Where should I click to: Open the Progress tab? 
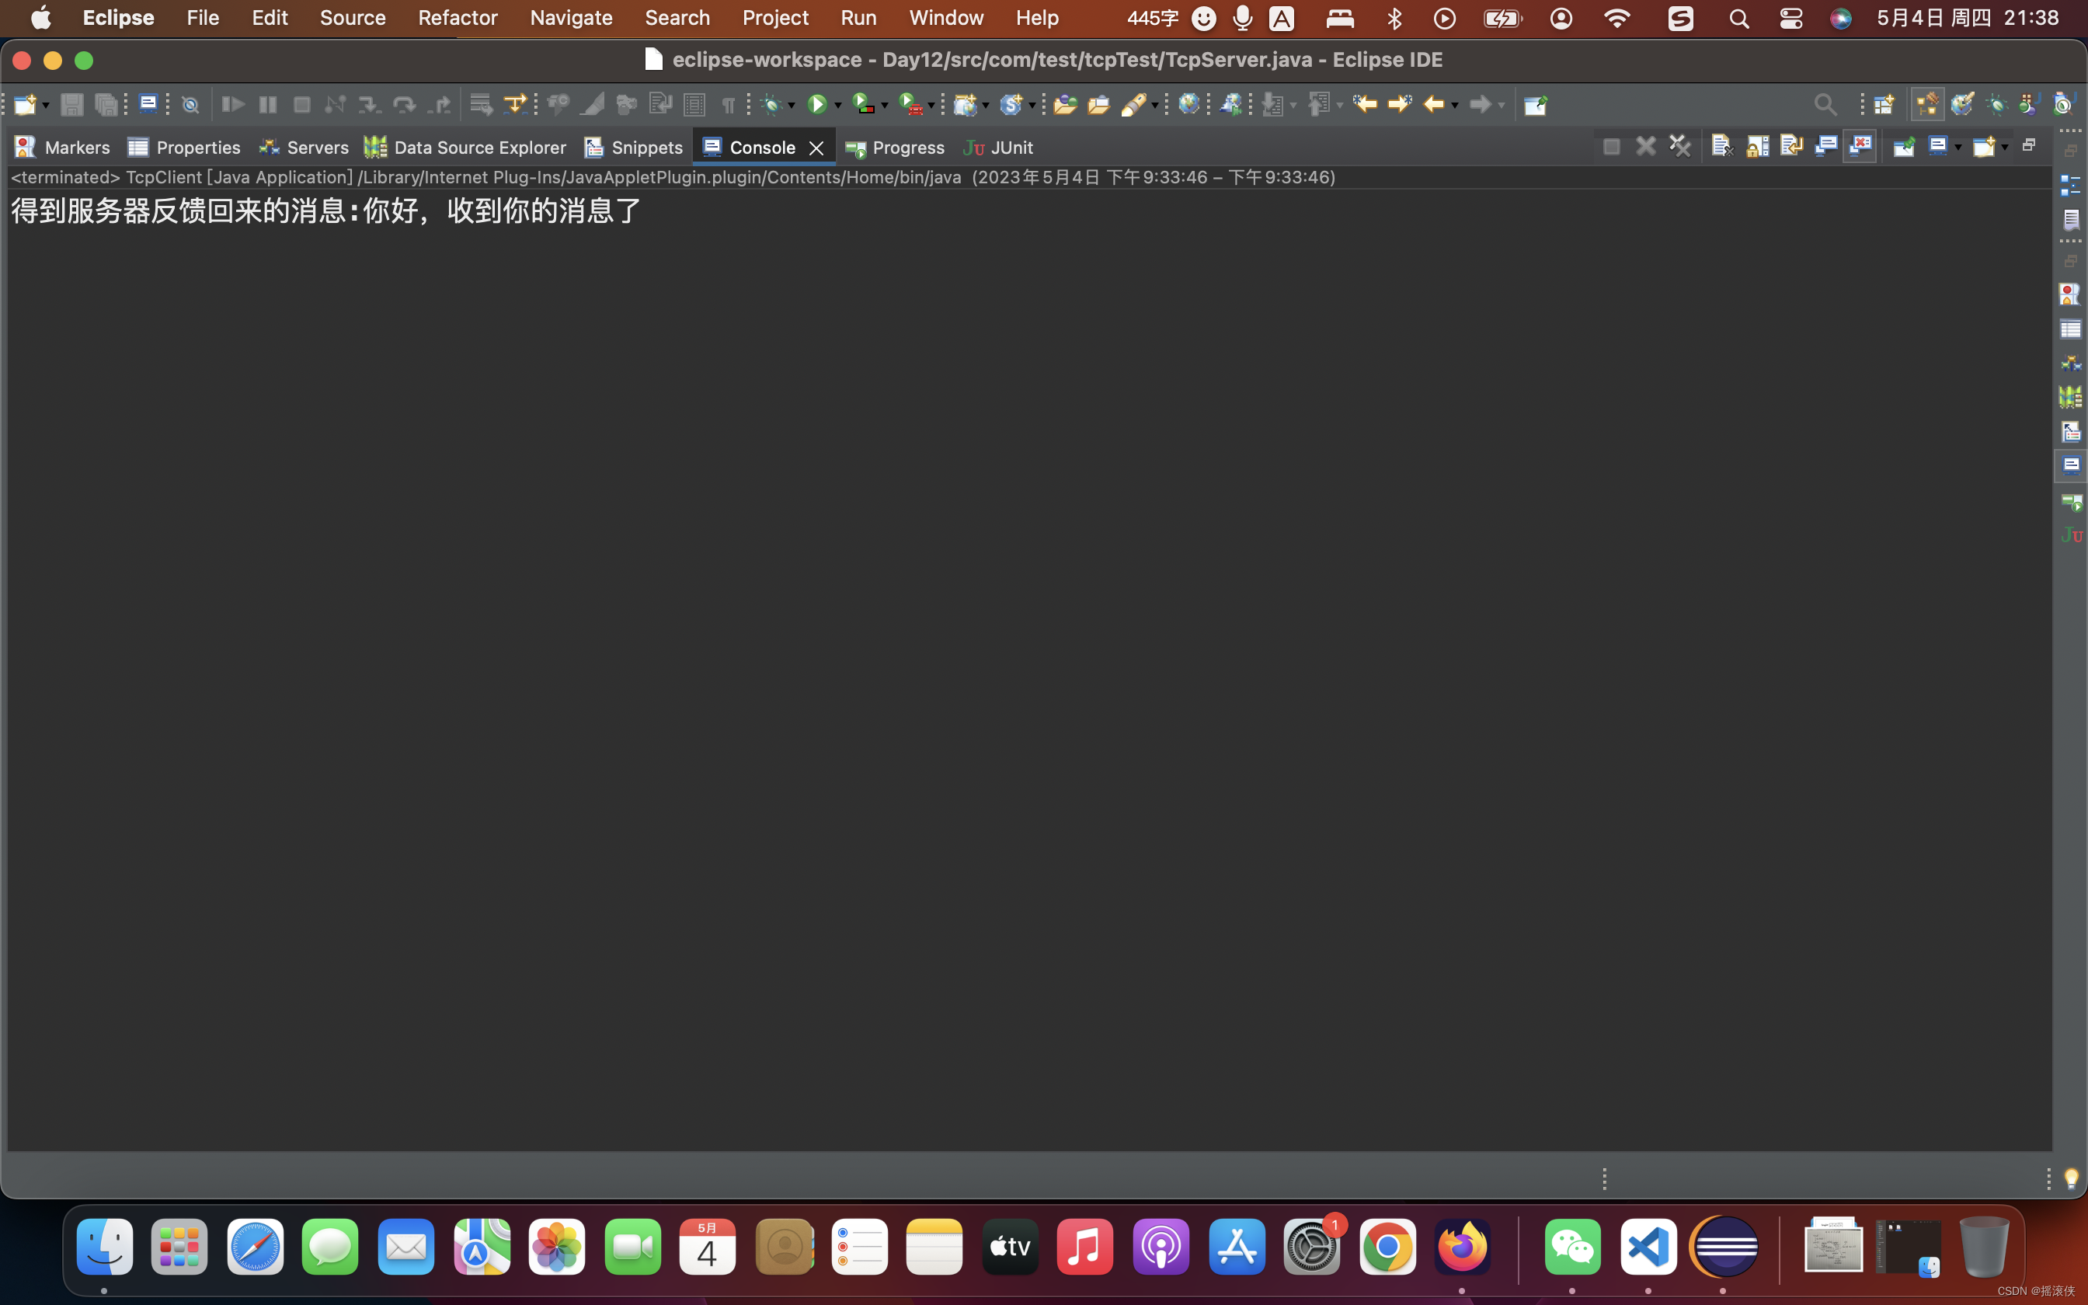(895, 148)
